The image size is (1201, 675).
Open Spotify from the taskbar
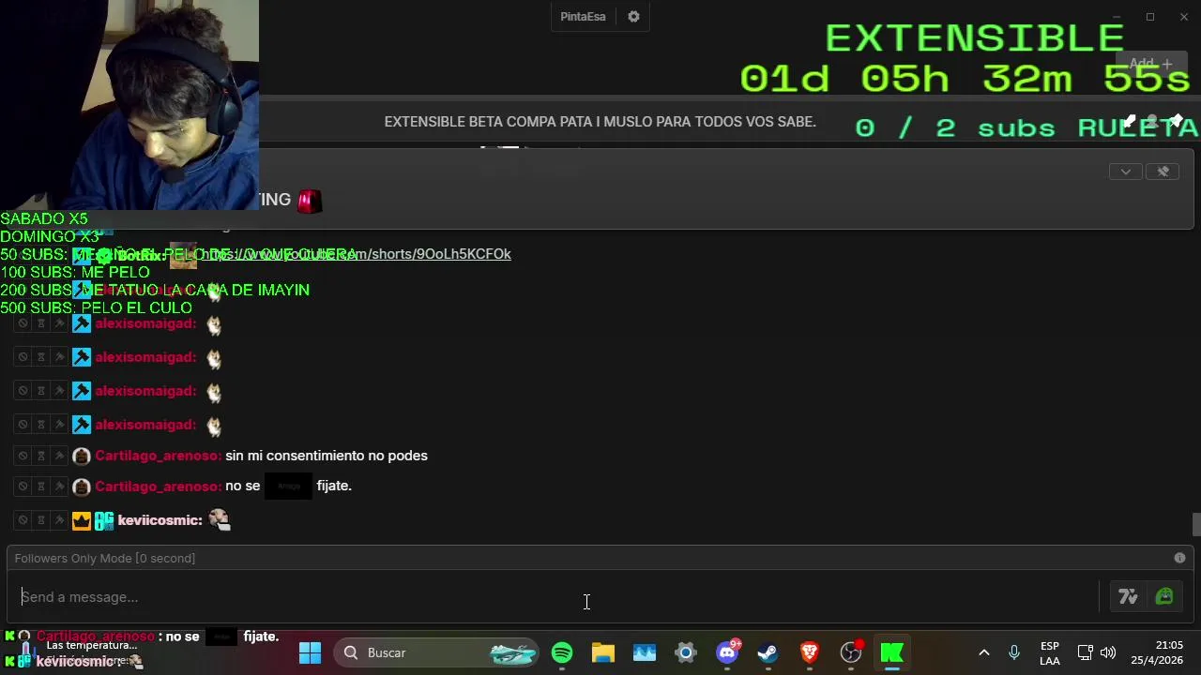click(562, 652)
